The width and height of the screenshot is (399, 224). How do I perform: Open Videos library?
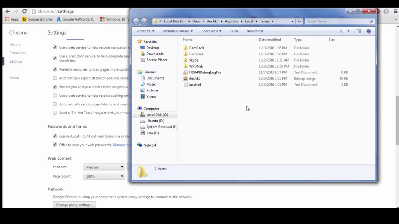[151, 96]
